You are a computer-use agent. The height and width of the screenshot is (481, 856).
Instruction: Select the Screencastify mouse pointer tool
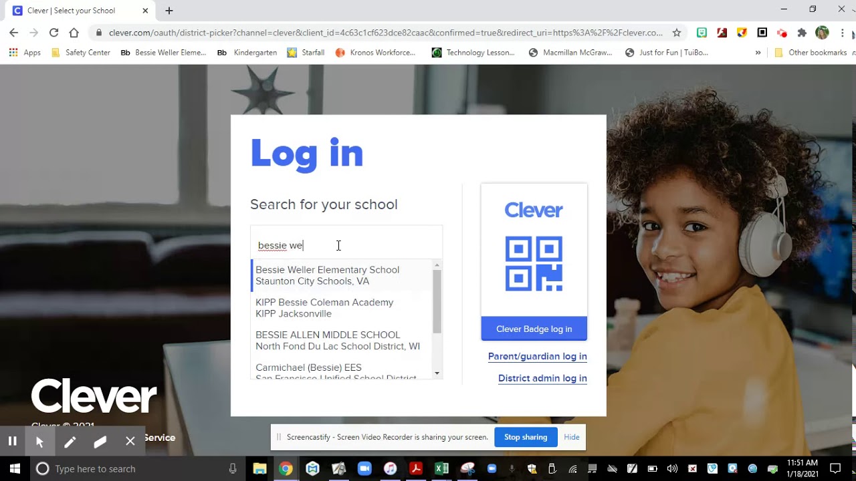[39, 441]
